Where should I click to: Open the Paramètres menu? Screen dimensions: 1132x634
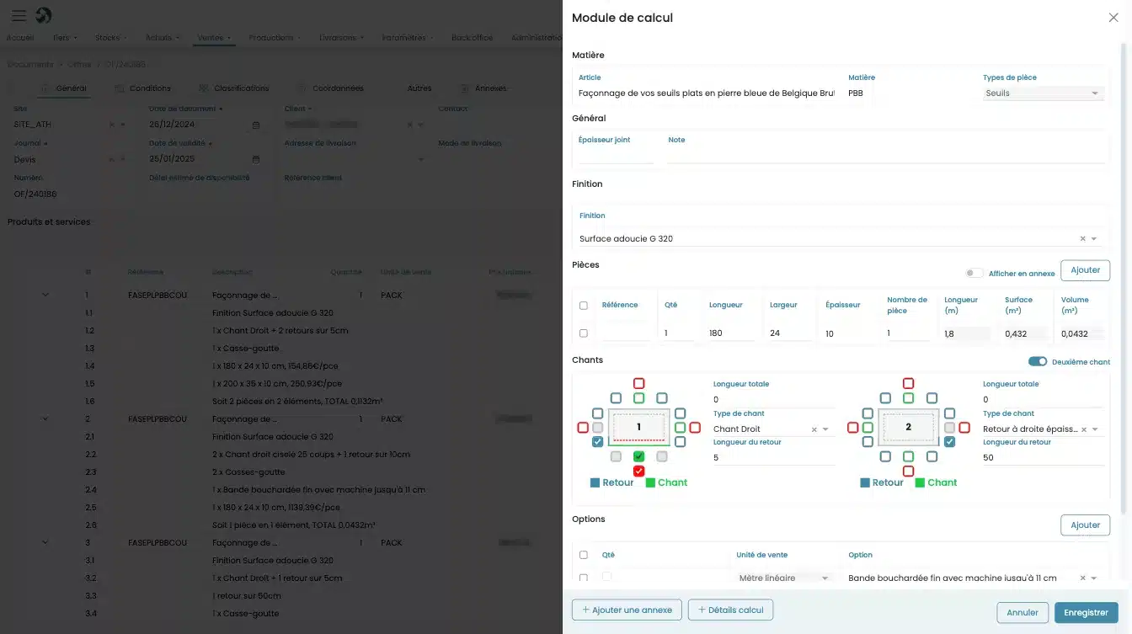tap(408, 38)
